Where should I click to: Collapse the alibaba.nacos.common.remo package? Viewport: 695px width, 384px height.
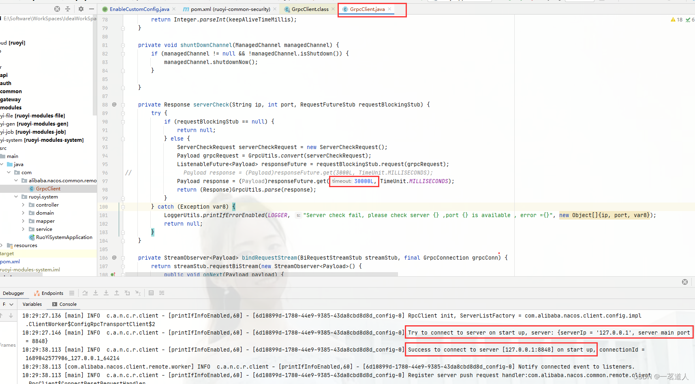point(16,181)
